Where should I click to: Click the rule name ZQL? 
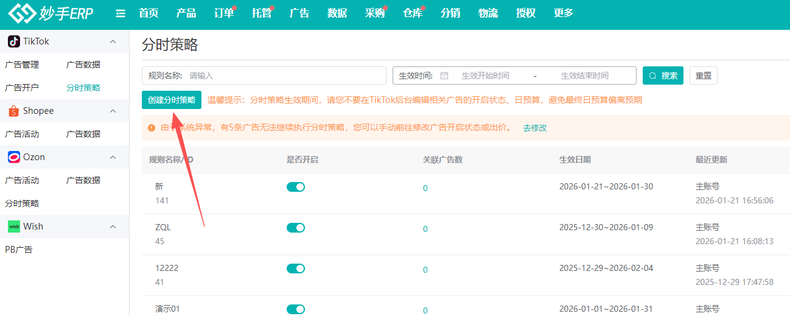coord(163,227)
